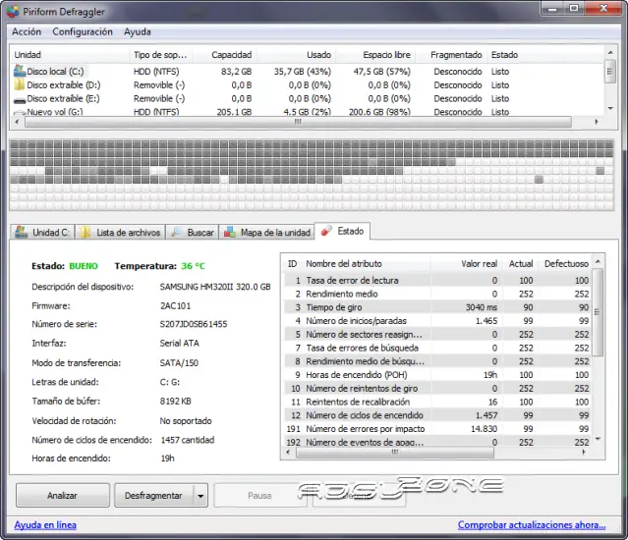This screenshot has width=628, height=540.
Task: Open the Ayuda en línea link
Action: click(x=45, y=525)
